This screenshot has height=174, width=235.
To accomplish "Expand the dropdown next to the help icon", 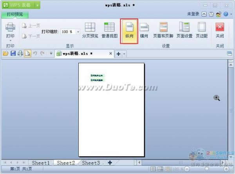I will click(x=231, y=14).
